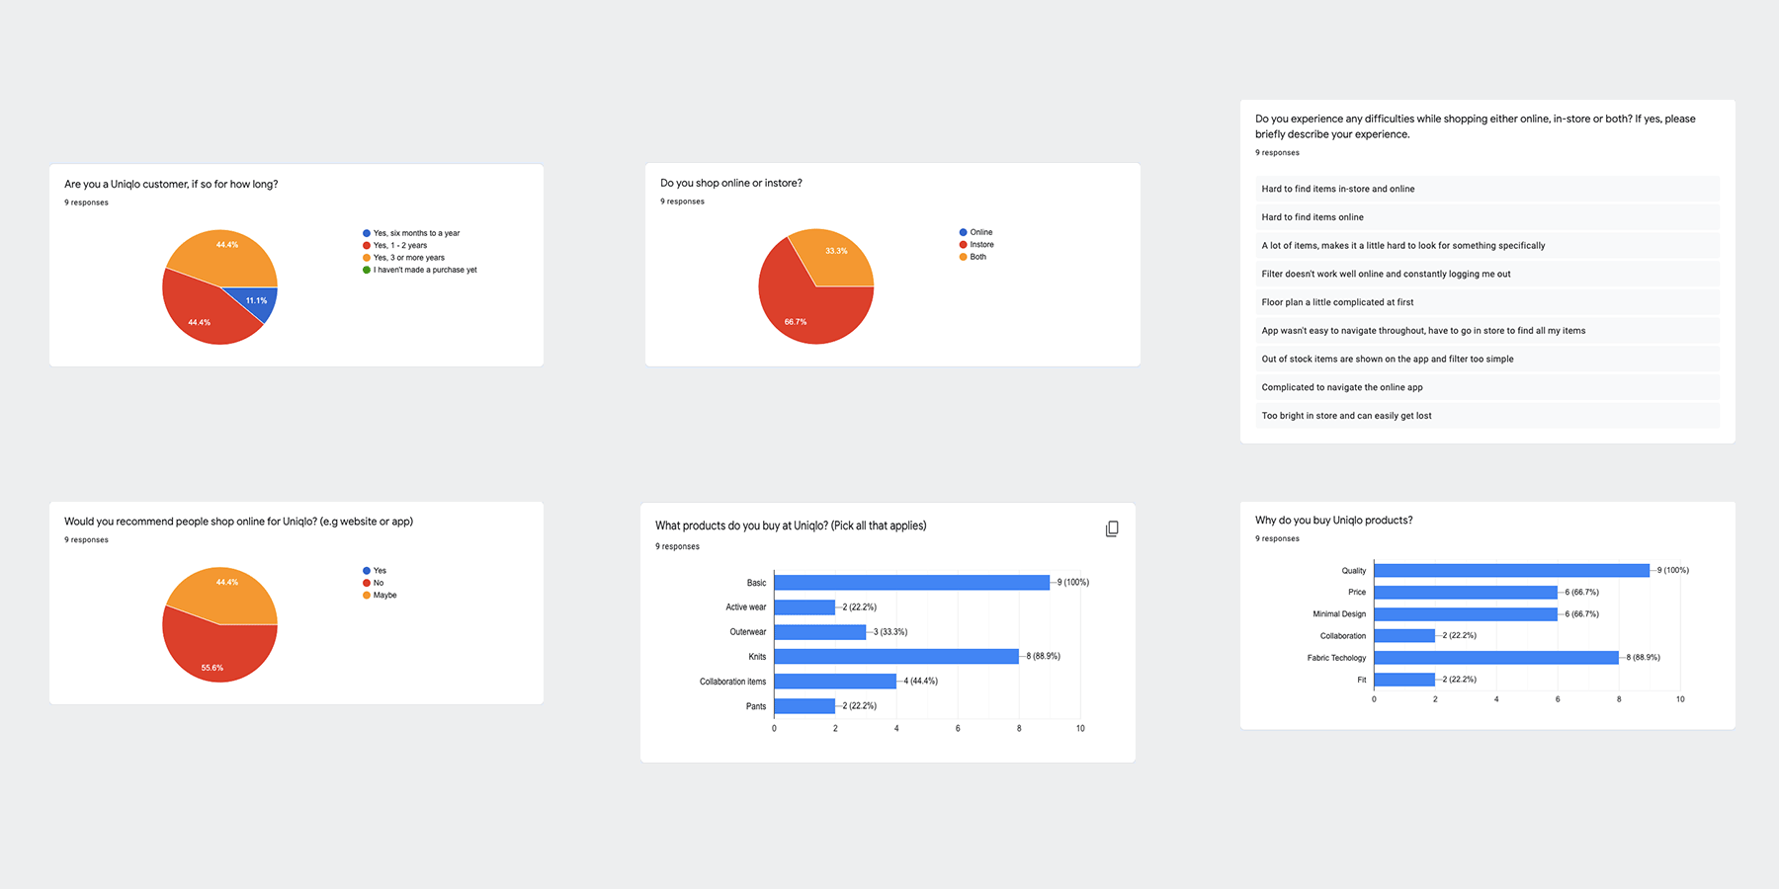Select response 'Hard to find items online'

[x=1312, y=216]
